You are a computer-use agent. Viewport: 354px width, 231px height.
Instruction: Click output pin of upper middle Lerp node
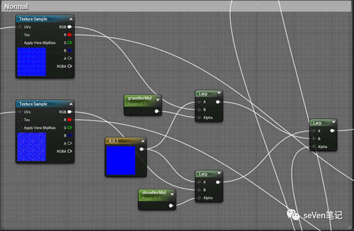218,102
